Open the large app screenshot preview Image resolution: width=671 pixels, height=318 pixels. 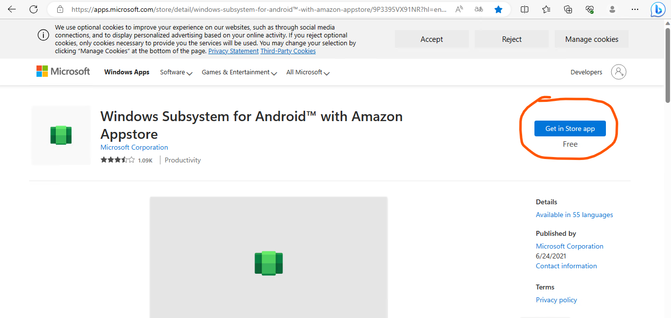269,257
